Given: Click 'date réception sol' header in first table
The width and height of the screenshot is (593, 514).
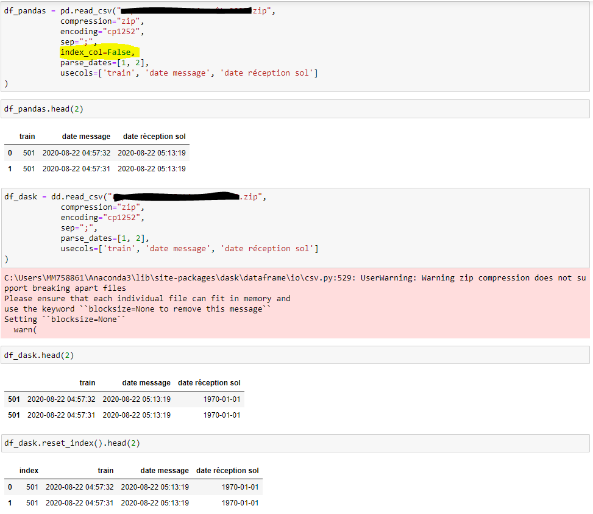Looking at the screenshot, I should pos(154,137).
